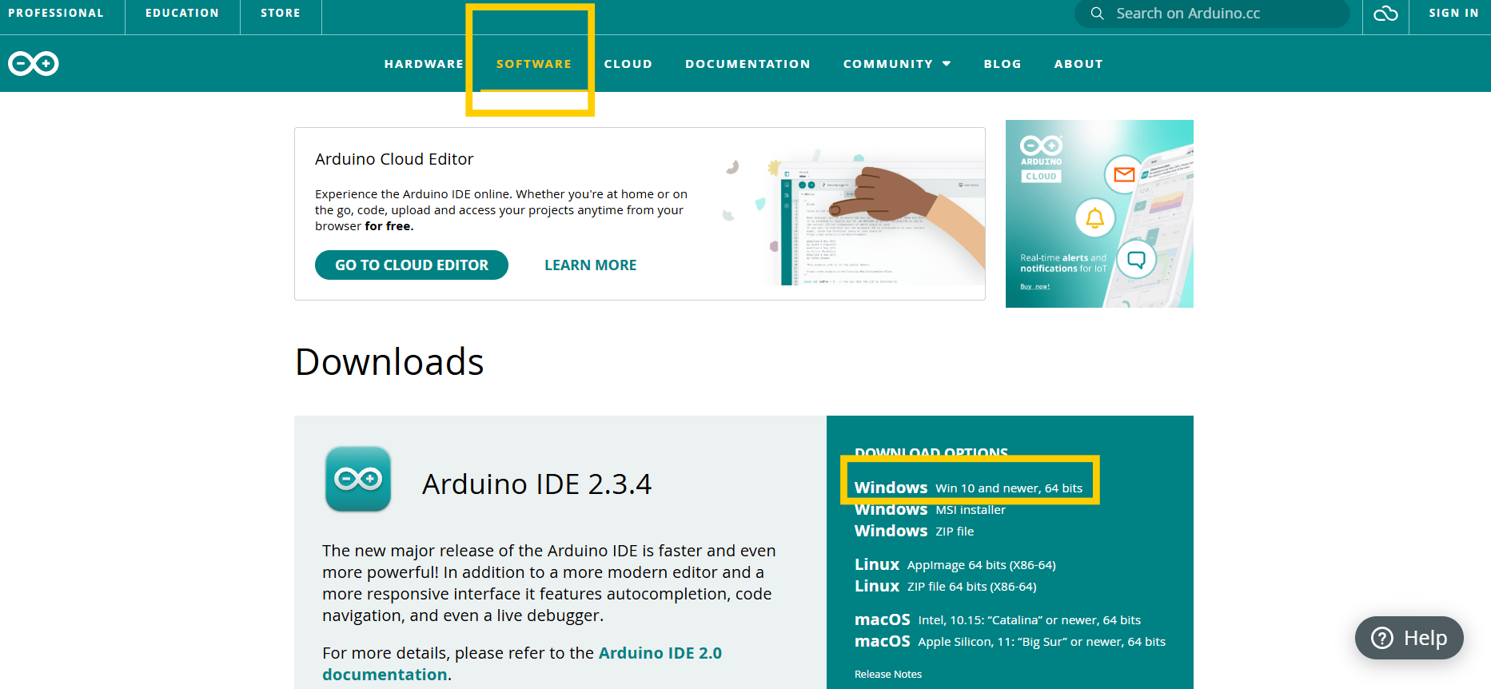Image resolution: width=1491 pixels, height=689 pixels.
Task: Expand the Community dropdown arrow
Action: 947,64
